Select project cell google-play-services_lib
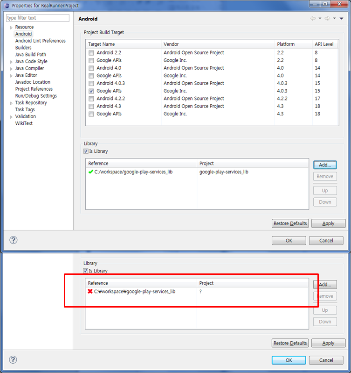 point(224,172)
